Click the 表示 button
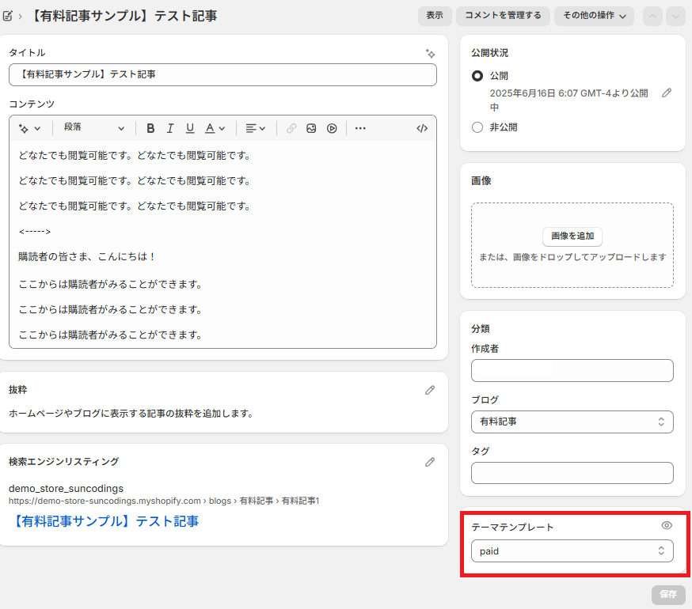 pos(435,16)
